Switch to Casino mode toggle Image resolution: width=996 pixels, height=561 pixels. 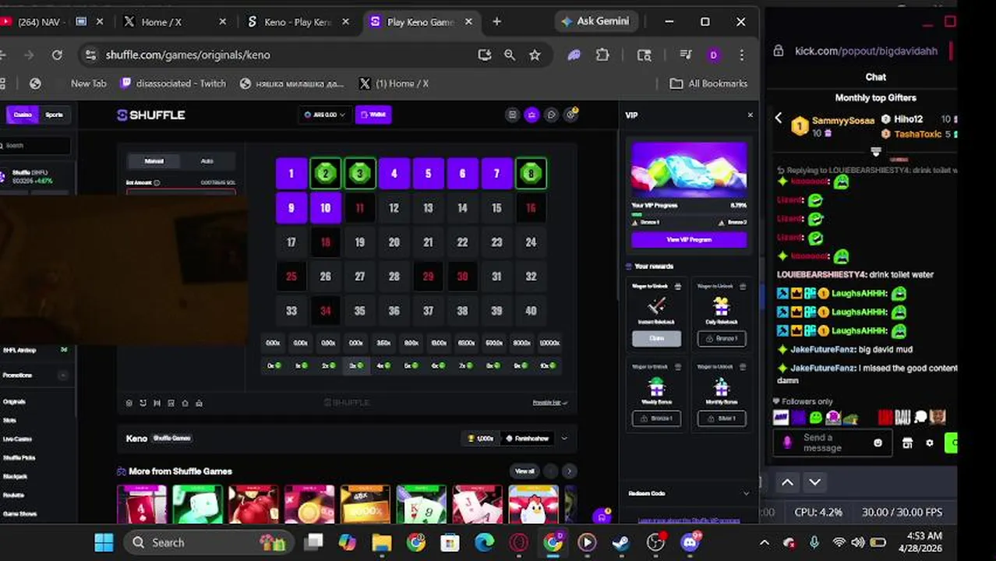pos(23,115)
